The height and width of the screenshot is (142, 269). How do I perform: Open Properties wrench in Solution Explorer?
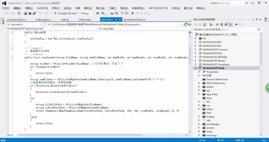pos(236,24)
